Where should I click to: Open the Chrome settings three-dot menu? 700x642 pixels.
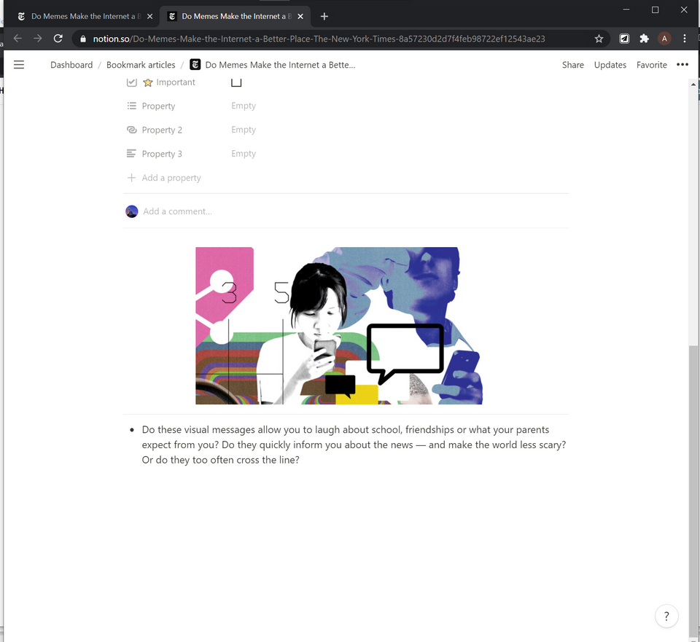[683, 39]
